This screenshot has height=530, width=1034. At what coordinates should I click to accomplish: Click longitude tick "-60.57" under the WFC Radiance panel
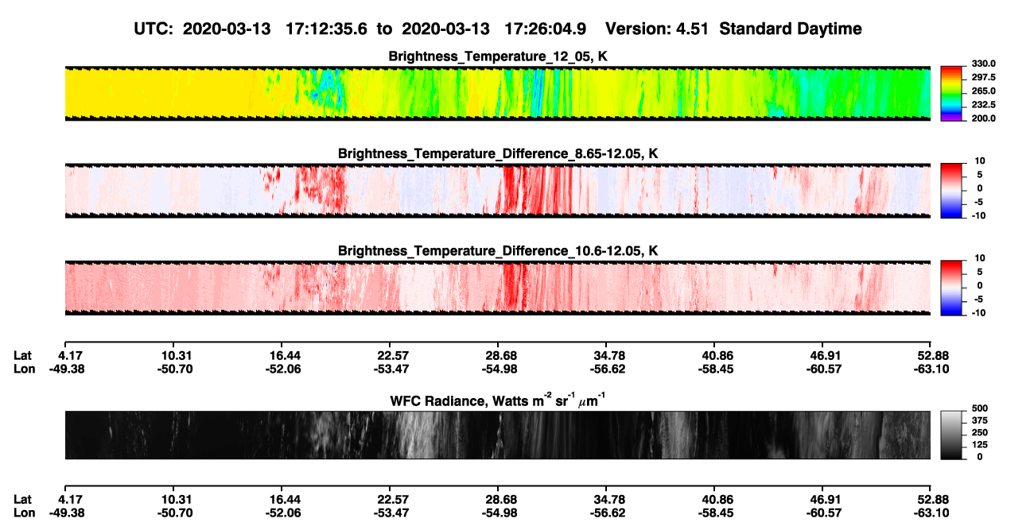coord(824,513)
